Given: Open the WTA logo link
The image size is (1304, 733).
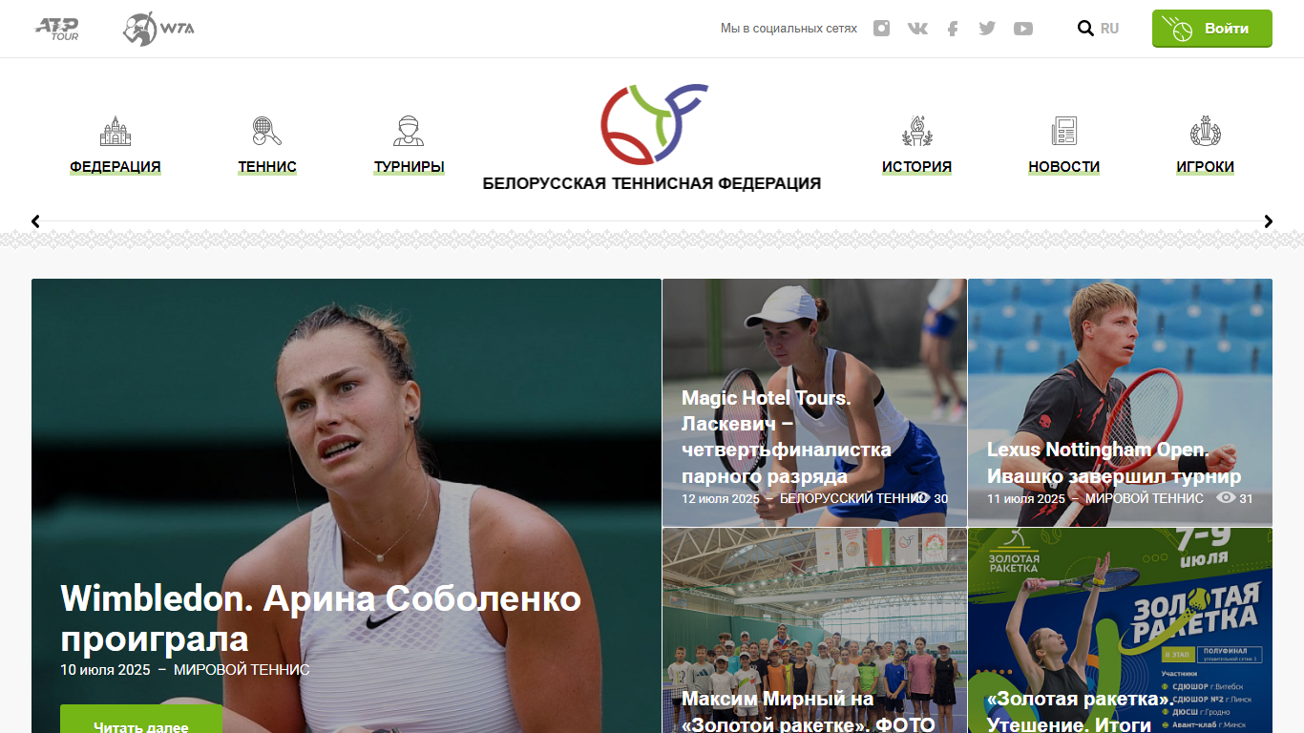Looking at the screenshot, I should coord(158,29).
